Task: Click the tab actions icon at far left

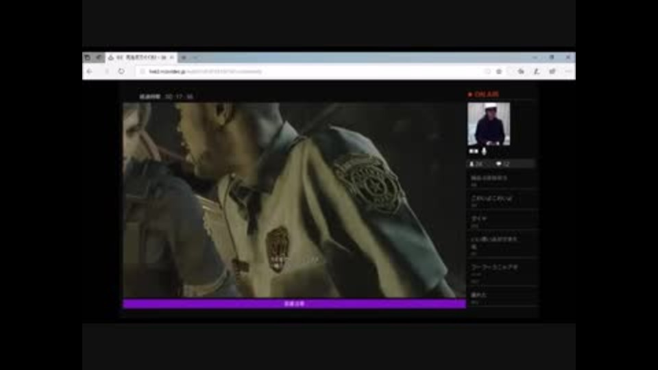Action: [87, 58]
